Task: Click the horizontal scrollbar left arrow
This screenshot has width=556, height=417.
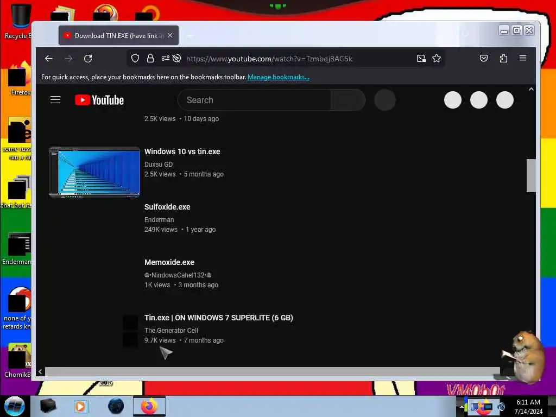Action: pos(40,371)
